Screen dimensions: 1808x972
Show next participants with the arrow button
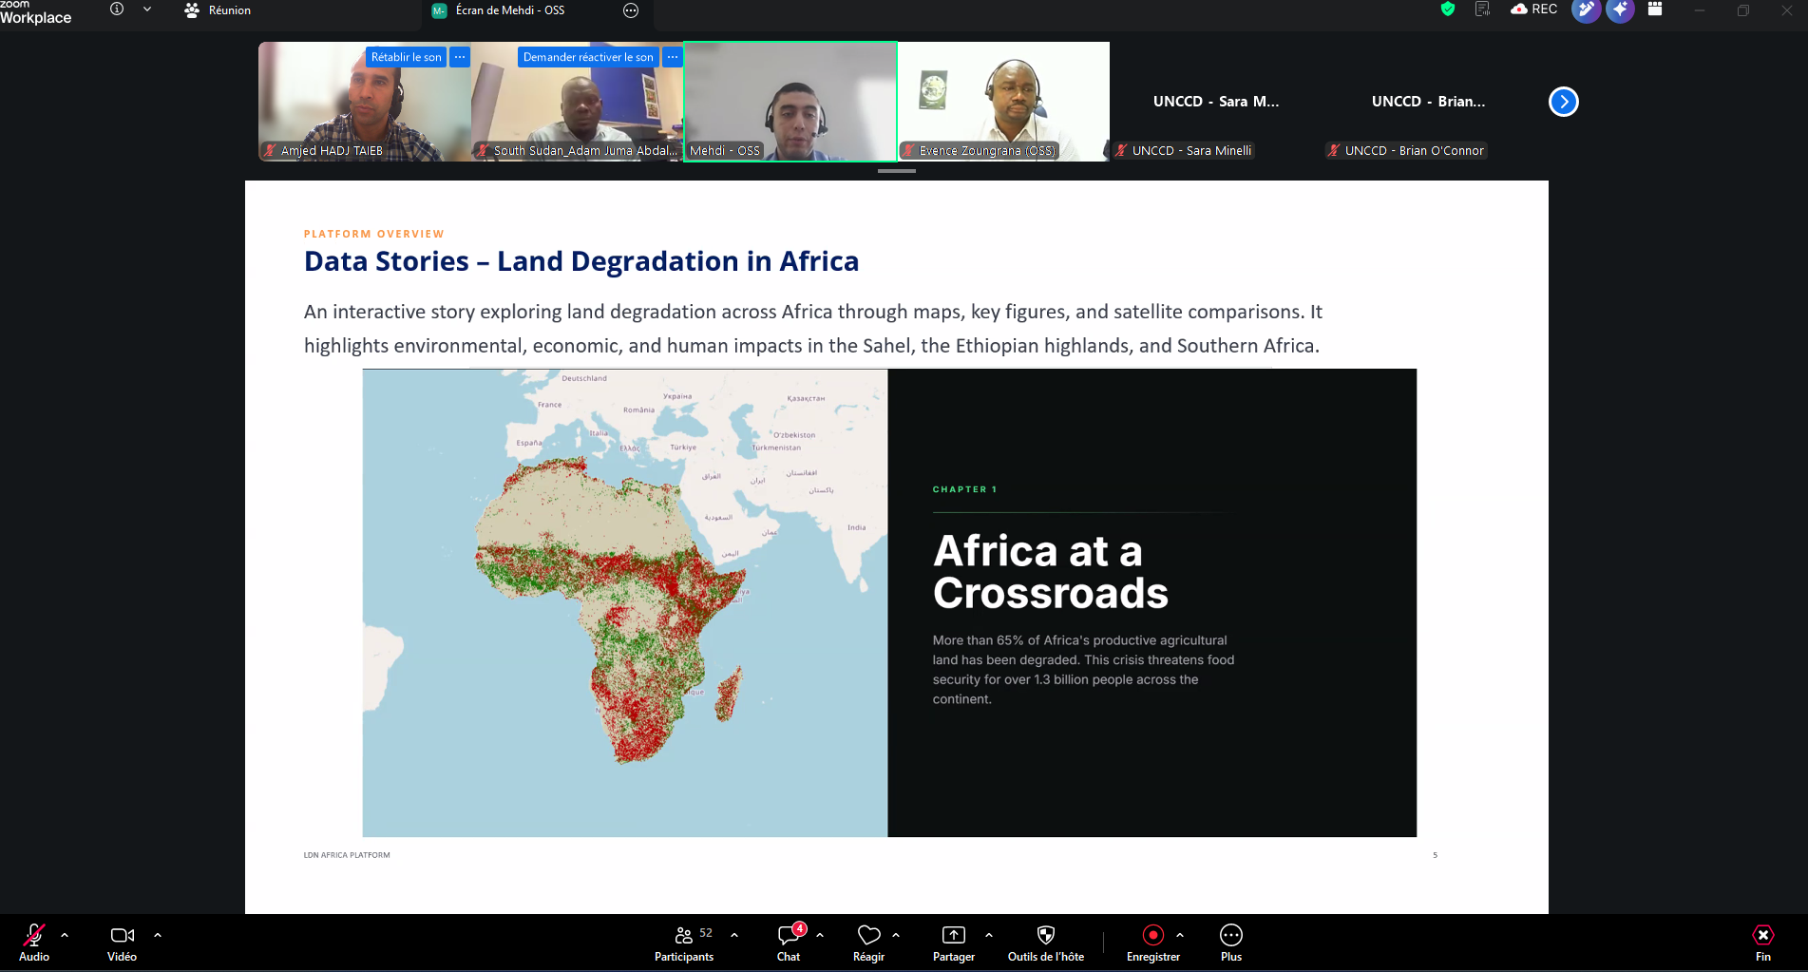tap(1563, 102)
